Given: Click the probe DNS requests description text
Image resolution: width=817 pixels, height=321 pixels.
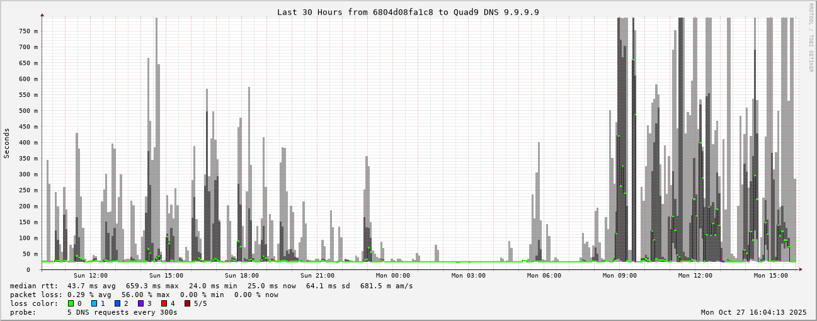Looking at the screenshot, I should 122,312.
